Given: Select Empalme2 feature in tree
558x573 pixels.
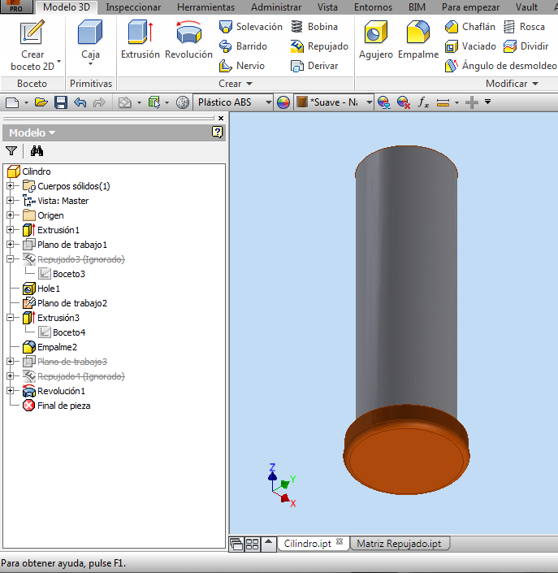Looking at the screenshot, I should coord(50,347).
